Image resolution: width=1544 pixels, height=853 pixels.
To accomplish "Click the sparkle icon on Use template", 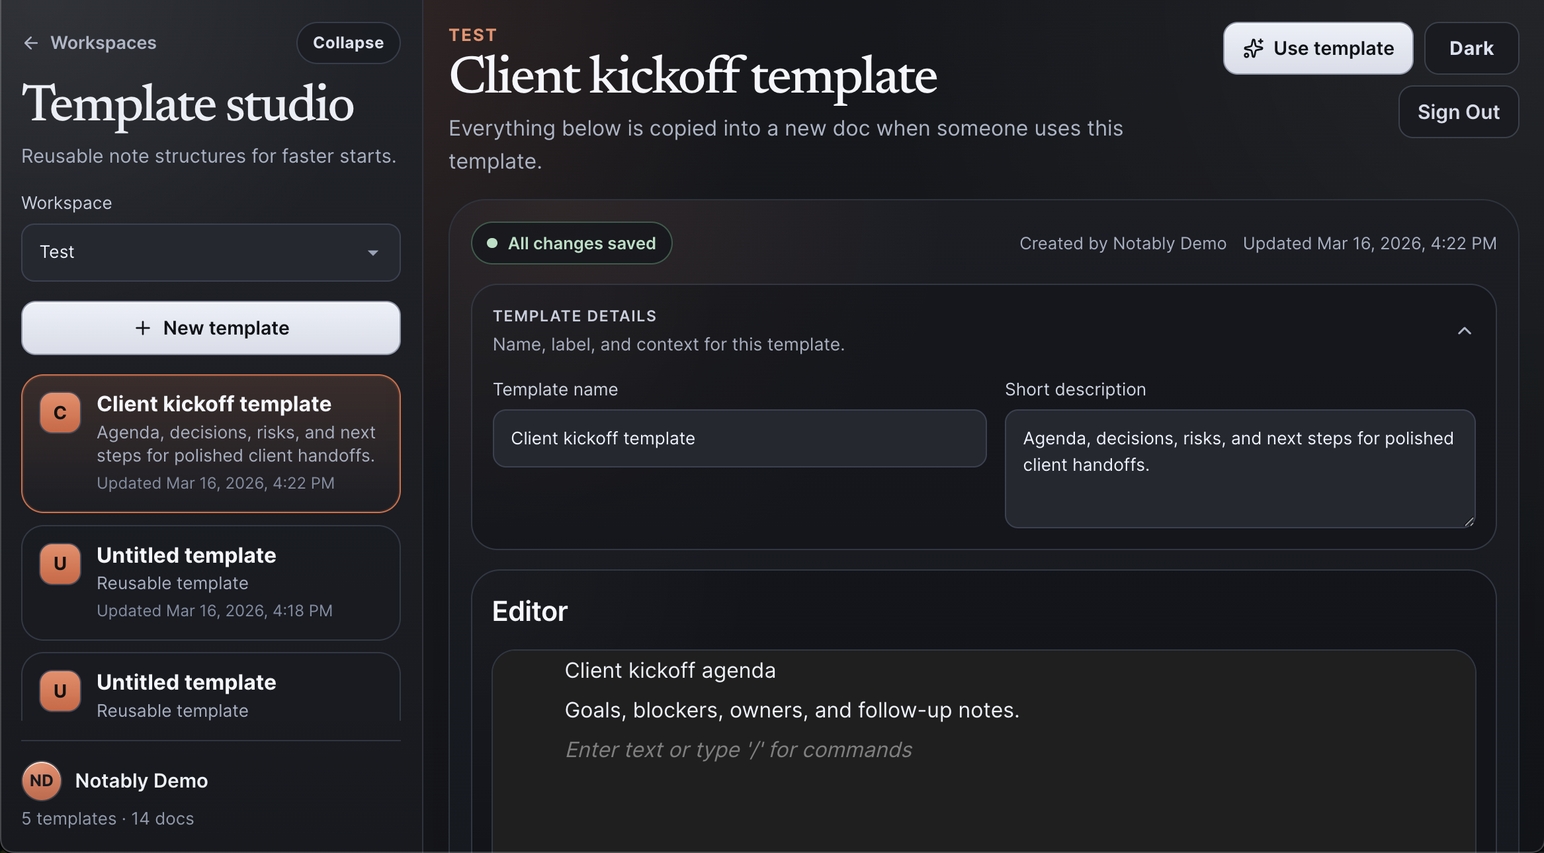I will (1254, 48).
